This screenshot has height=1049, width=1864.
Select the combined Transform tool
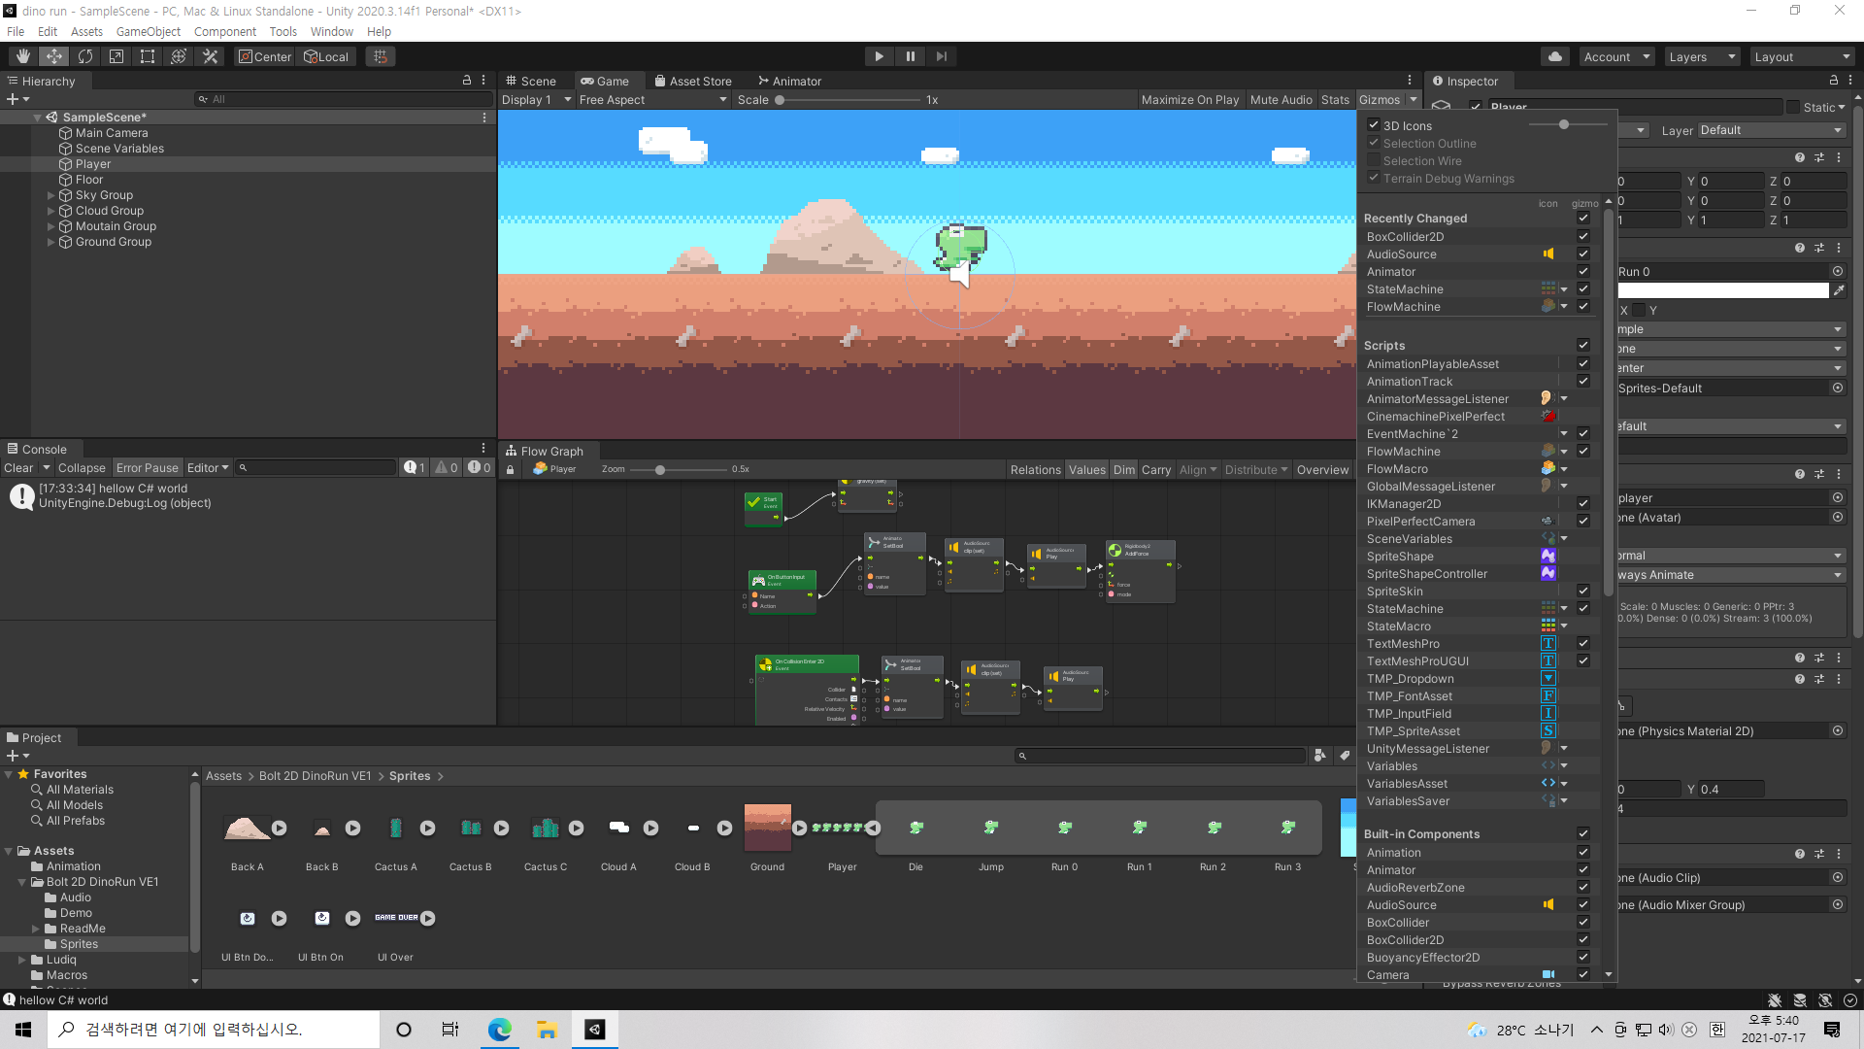[179, 56]
